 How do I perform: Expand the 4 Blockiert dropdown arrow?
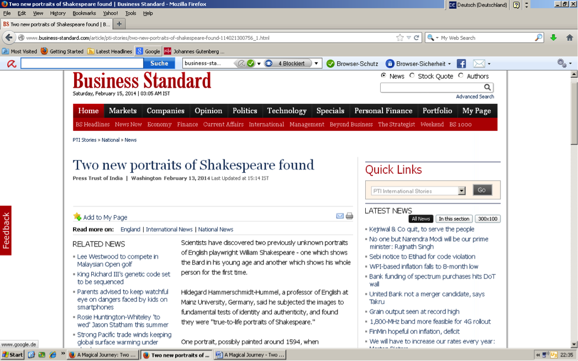coord(316,63)
